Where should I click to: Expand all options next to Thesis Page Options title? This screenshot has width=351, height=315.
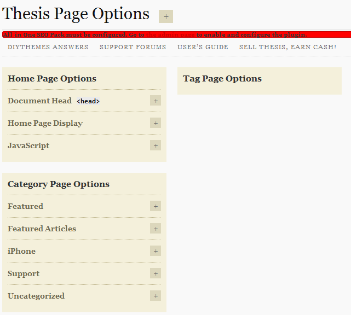[x=166, y=16]
